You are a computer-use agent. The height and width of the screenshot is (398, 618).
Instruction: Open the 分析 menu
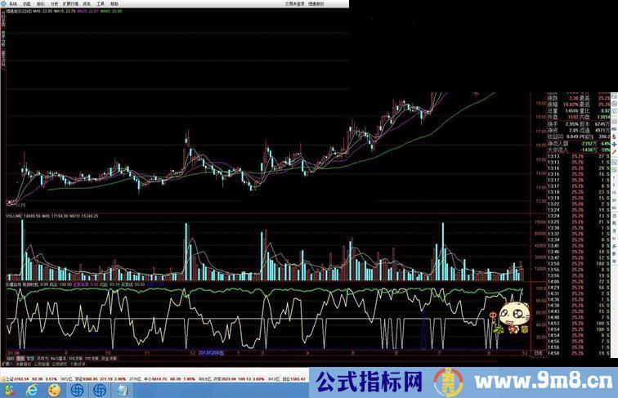(55, 3)
